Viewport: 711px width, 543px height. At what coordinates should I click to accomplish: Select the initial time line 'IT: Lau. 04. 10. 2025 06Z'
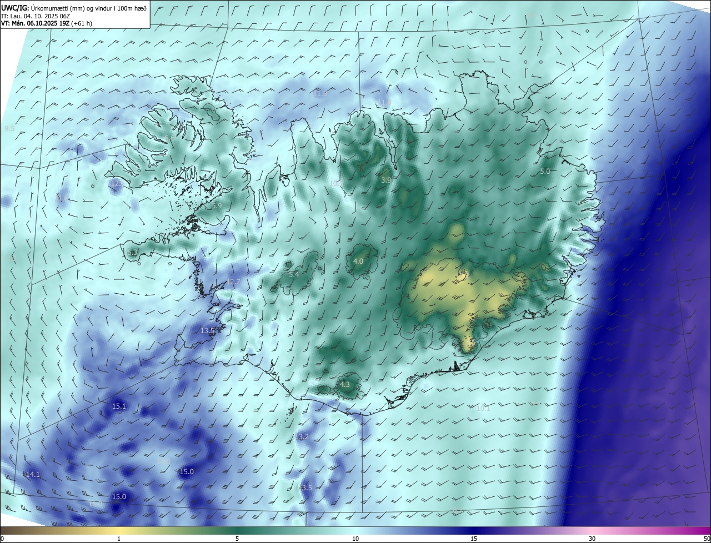pos(36,16)
